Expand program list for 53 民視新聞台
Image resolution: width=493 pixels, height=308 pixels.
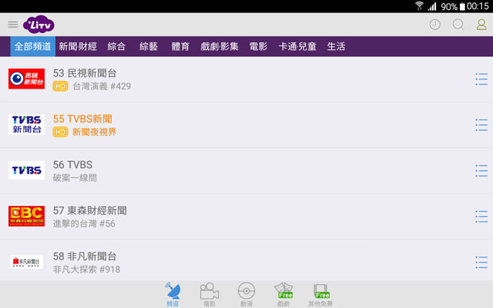[x=481, y=79]
